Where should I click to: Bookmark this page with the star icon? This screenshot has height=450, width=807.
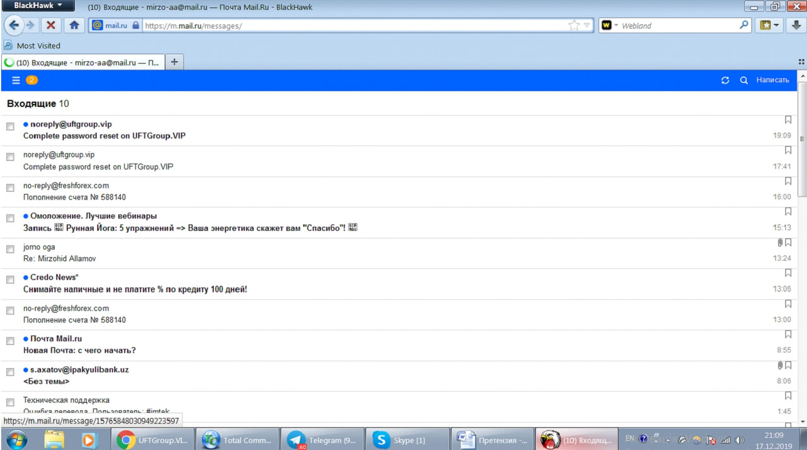[x=574, y=26]
